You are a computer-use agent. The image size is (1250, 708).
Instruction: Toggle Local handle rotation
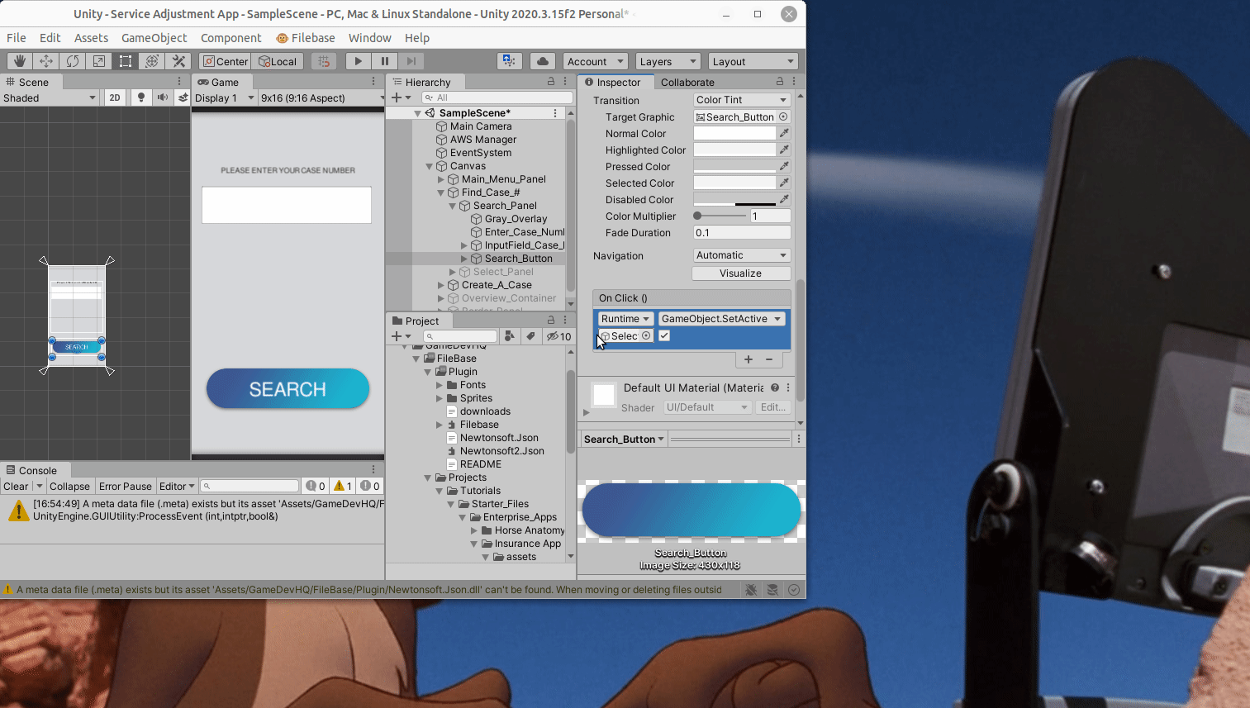[278, 61]
